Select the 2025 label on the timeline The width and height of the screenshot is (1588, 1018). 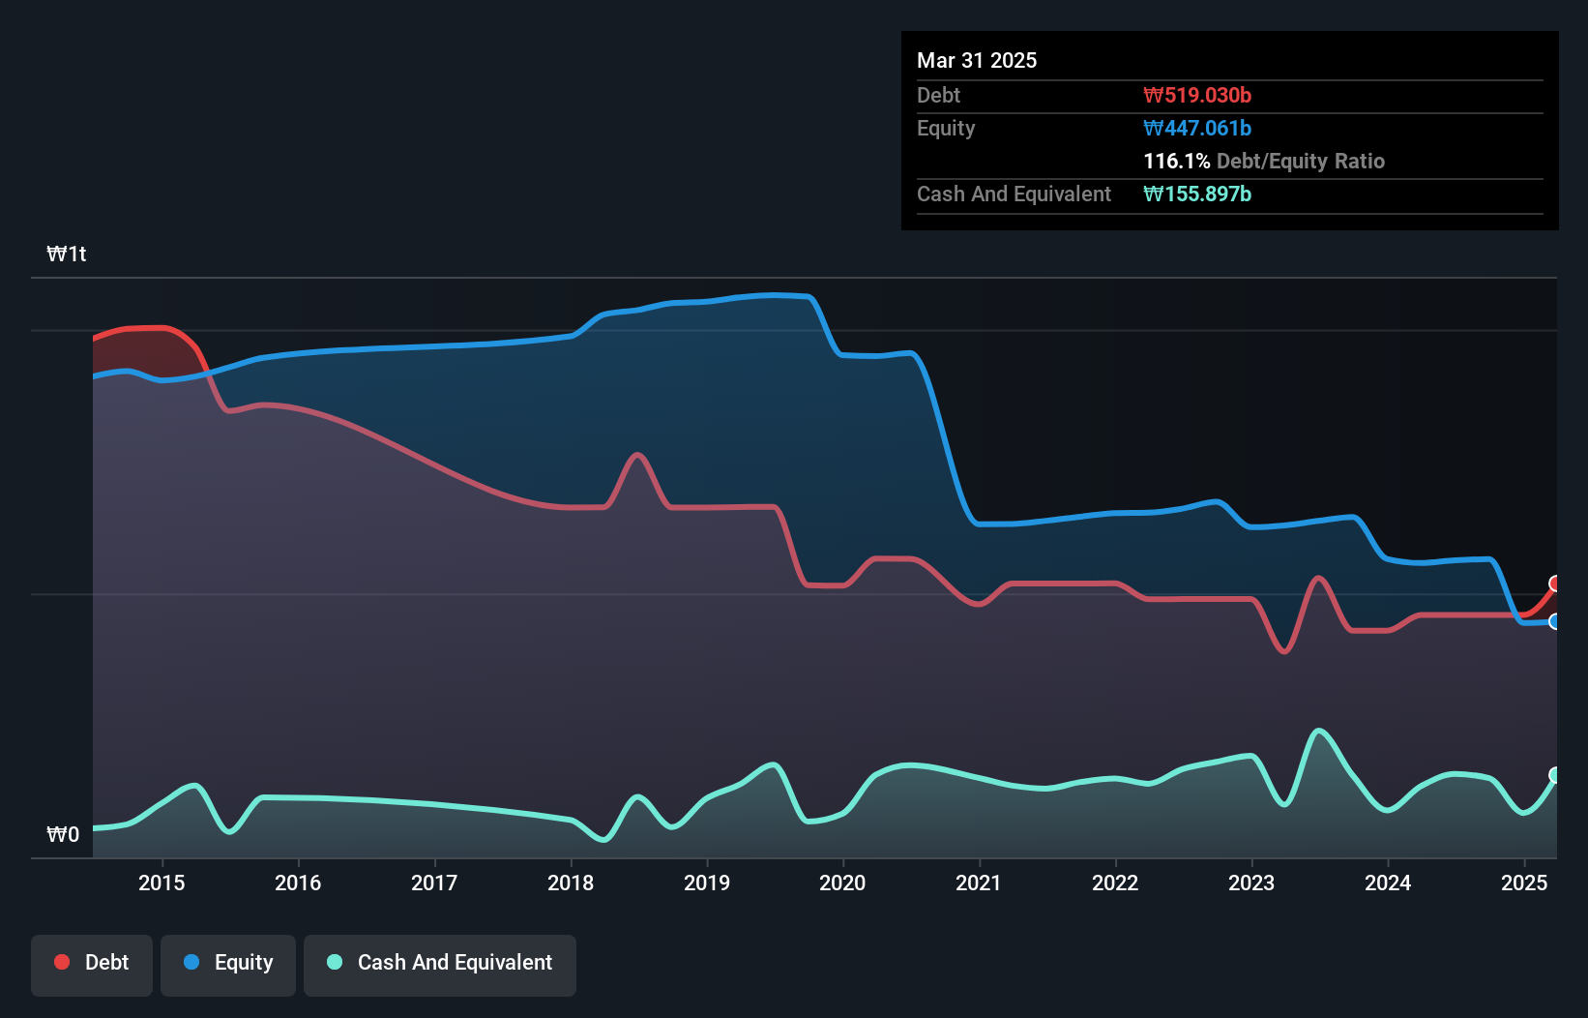[x=1525, y=882]
